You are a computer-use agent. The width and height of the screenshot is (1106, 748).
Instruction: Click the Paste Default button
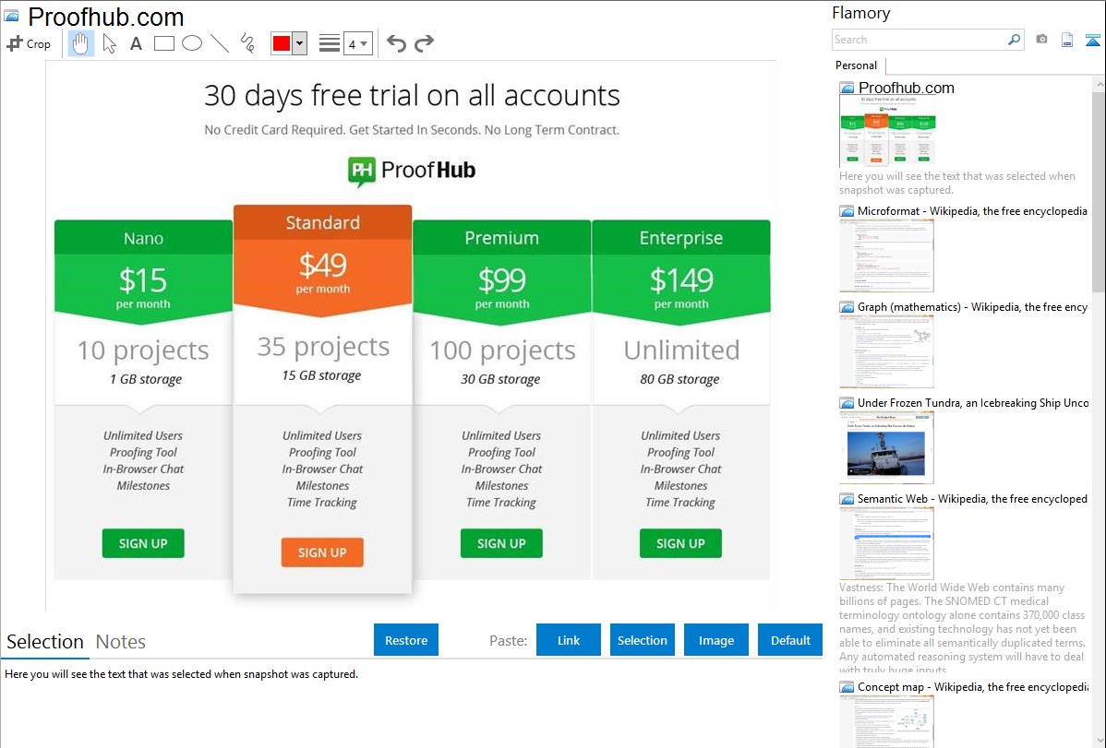click(790, 640)
